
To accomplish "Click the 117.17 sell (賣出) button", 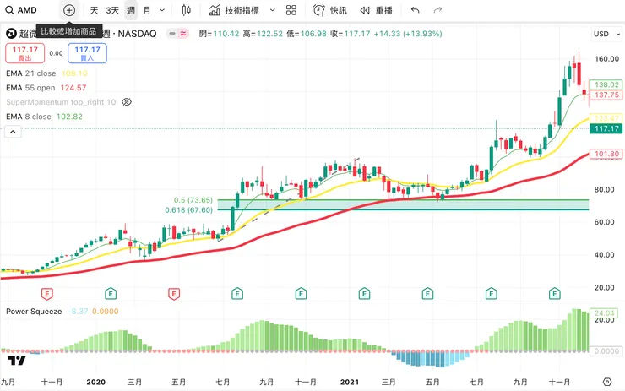I will click(24, 53).
